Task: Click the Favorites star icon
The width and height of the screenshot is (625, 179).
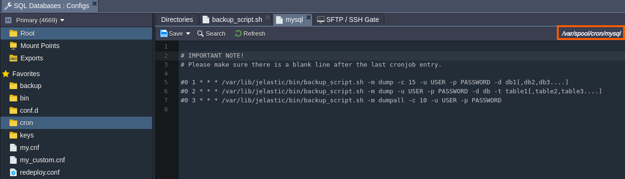Action: coord(6,74)
